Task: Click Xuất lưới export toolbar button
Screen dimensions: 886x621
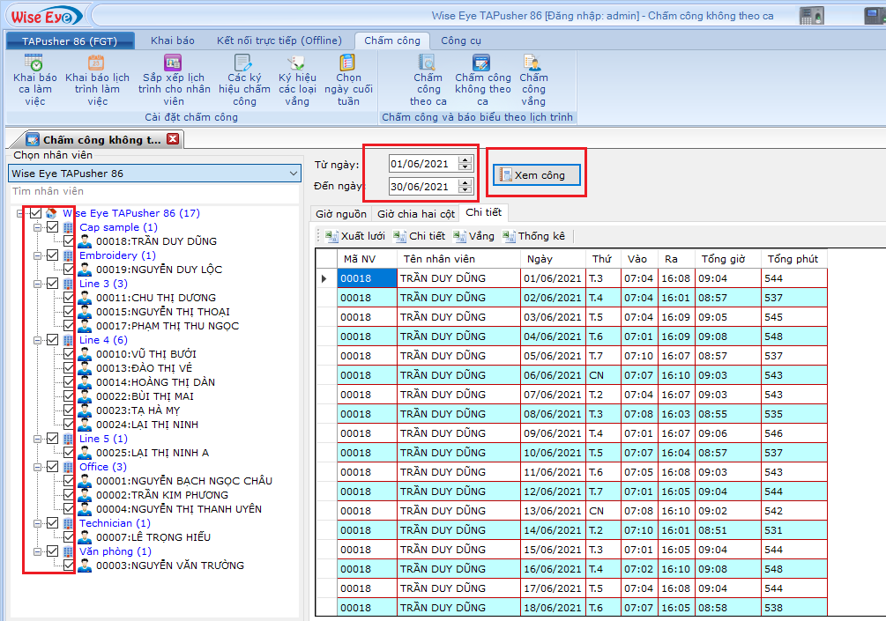Action: [x=355, y=236]
